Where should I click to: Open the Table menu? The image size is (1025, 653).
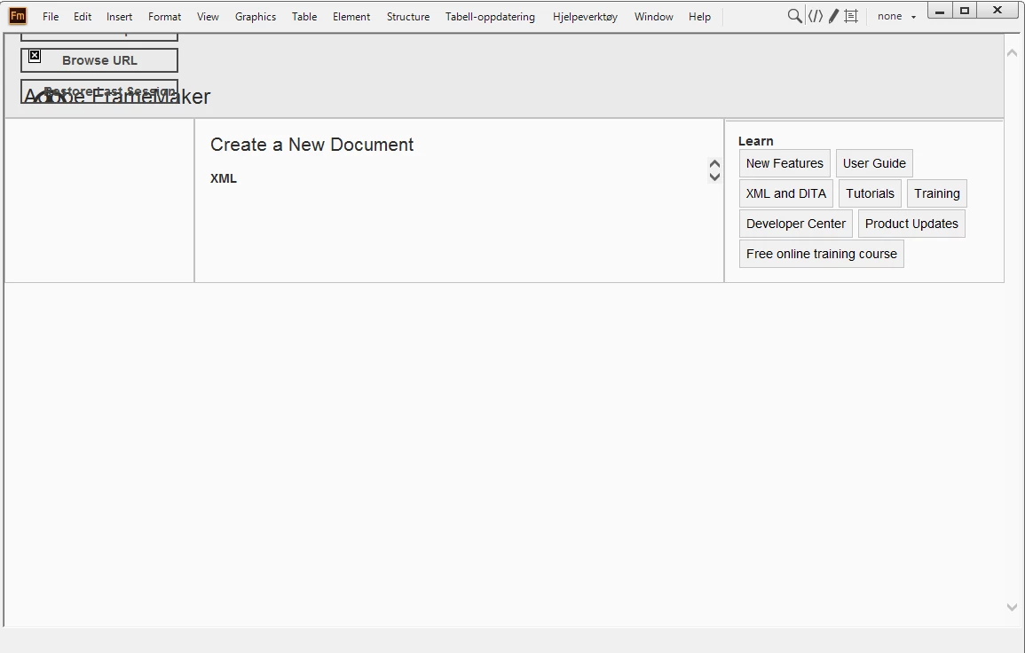[x=304, y=17]
